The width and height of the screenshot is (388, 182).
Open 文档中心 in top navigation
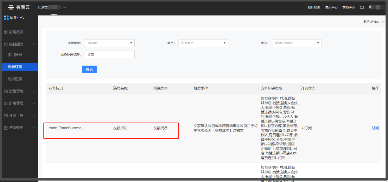[x=348, y=7]
